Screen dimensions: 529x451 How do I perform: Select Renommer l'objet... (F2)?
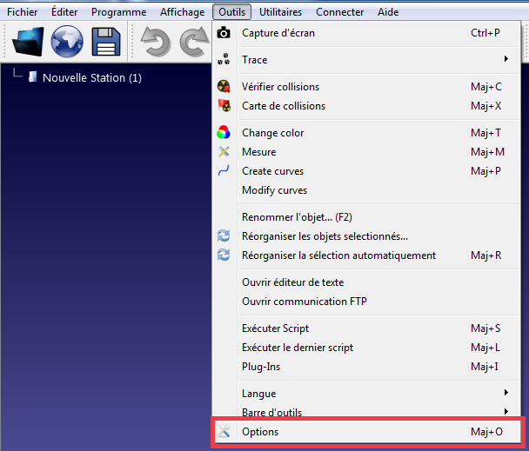[x=366, y=217]
